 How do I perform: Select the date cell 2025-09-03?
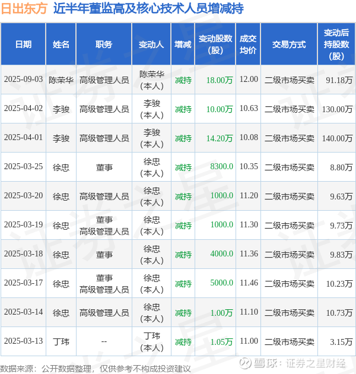click(x=23, y=80)
